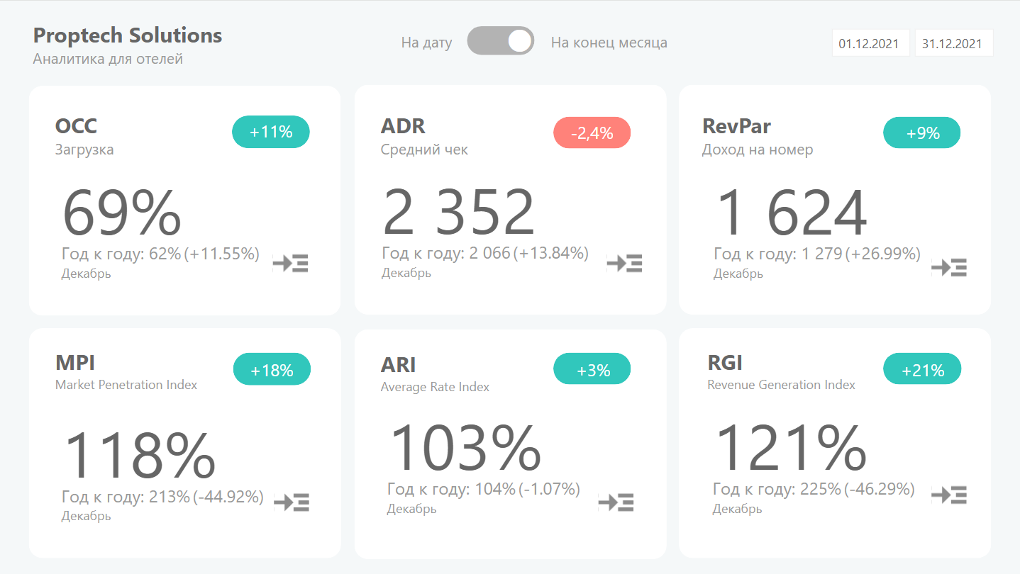Click the RevPar heading

736,126
